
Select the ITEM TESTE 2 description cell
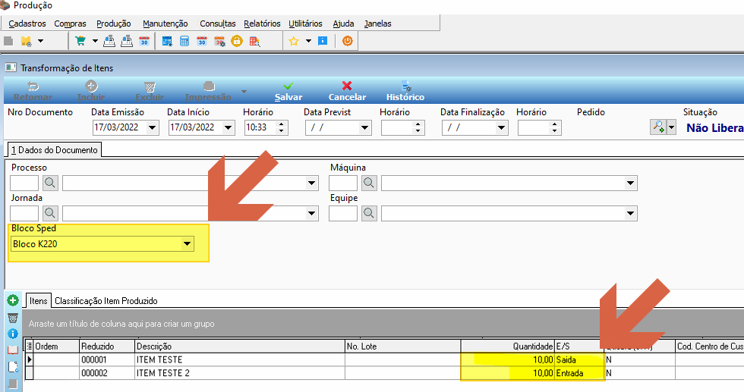(x=240, y=373)
